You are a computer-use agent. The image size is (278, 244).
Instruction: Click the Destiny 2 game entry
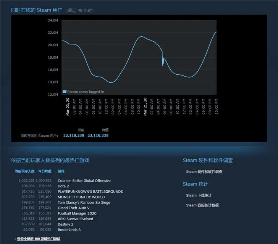click(x=65, y=224)
